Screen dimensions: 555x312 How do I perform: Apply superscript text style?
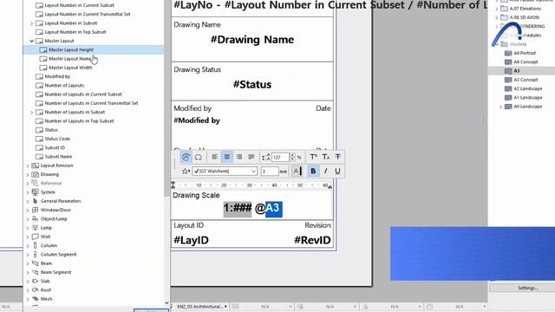pos(313,157)
